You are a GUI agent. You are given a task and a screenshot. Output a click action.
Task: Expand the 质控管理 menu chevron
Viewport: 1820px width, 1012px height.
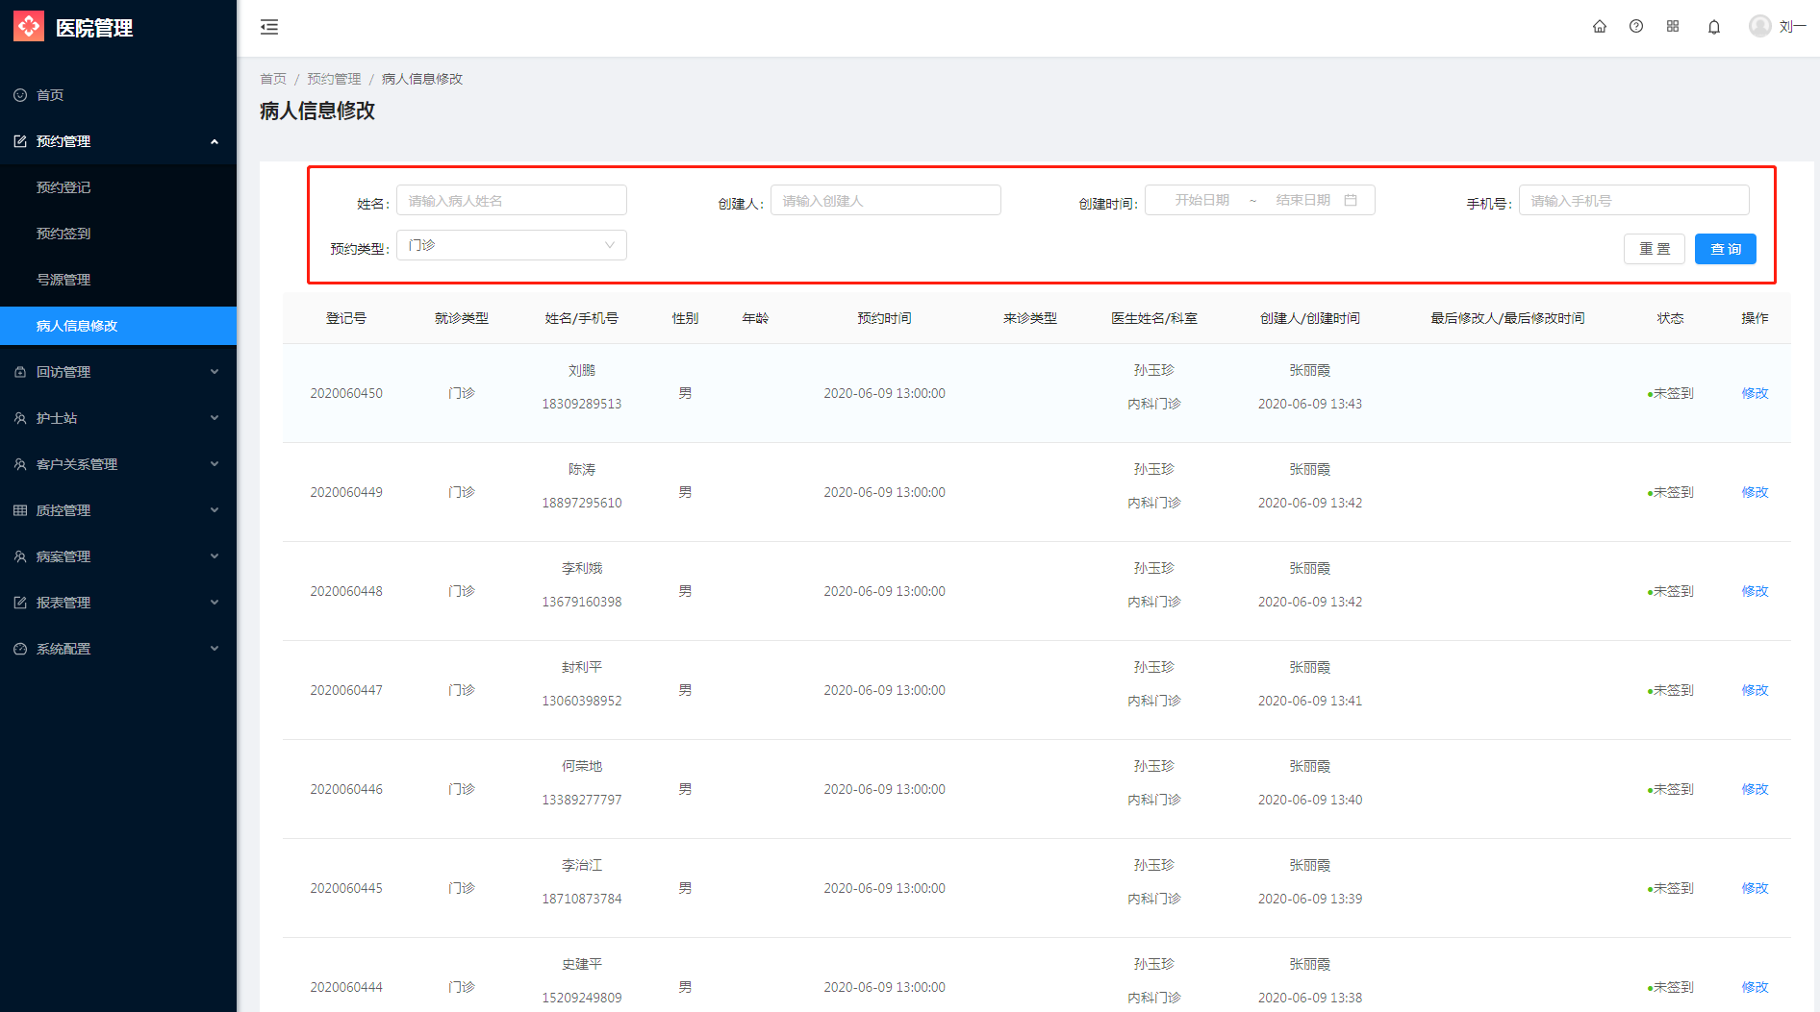point(215,510)
